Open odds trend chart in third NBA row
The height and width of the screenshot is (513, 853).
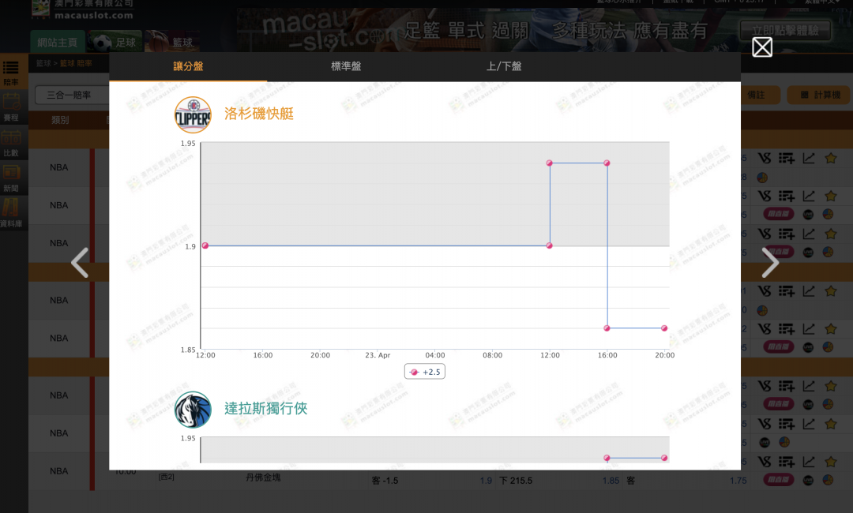pyautogui.click(x=809, y=234)
